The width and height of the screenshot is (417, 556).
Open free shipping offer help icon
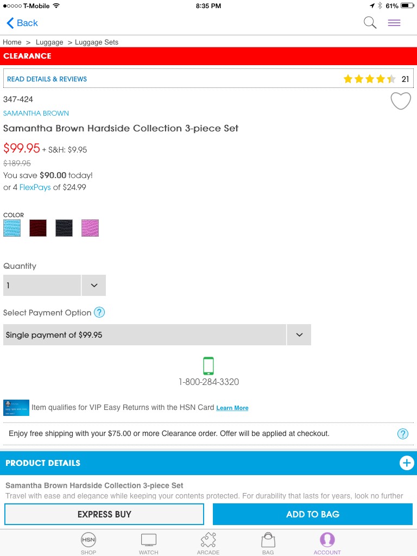click(x=403, y=434)
